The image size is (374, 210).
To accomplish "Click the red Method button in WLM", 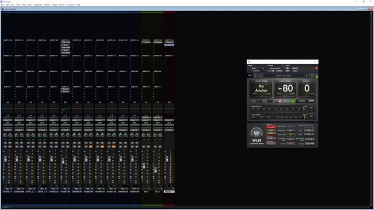I will point(271,127).
